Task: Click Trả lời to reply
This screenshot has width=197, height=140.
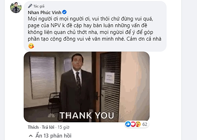Action: pos(48,127)
